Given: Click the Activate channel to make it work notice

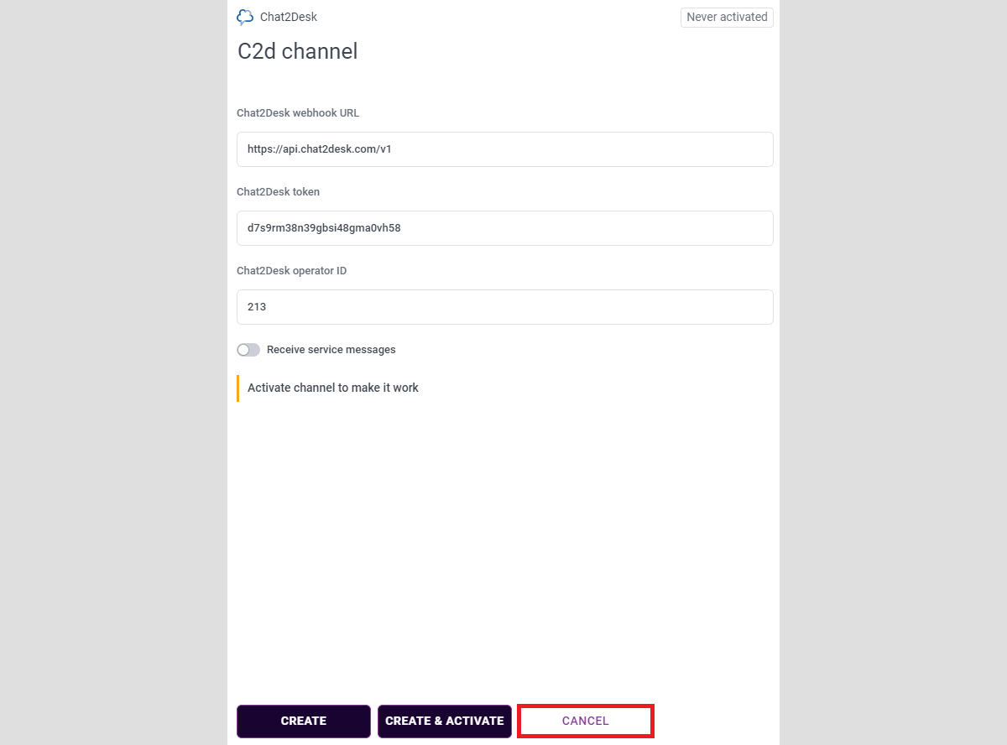Looking at the screenshot, I should click(x=333, y=388).
